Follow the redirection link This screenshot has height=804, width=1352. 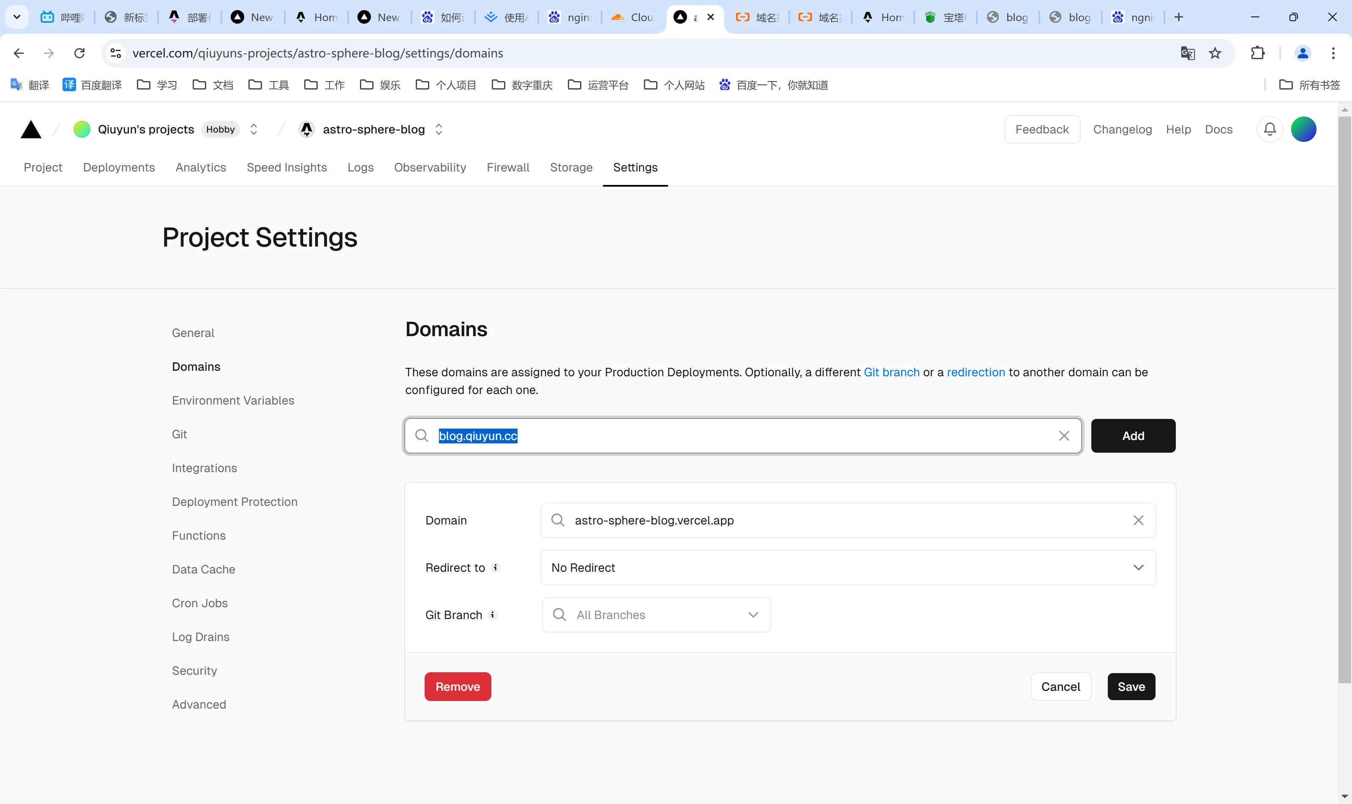(x=976, y=372)
